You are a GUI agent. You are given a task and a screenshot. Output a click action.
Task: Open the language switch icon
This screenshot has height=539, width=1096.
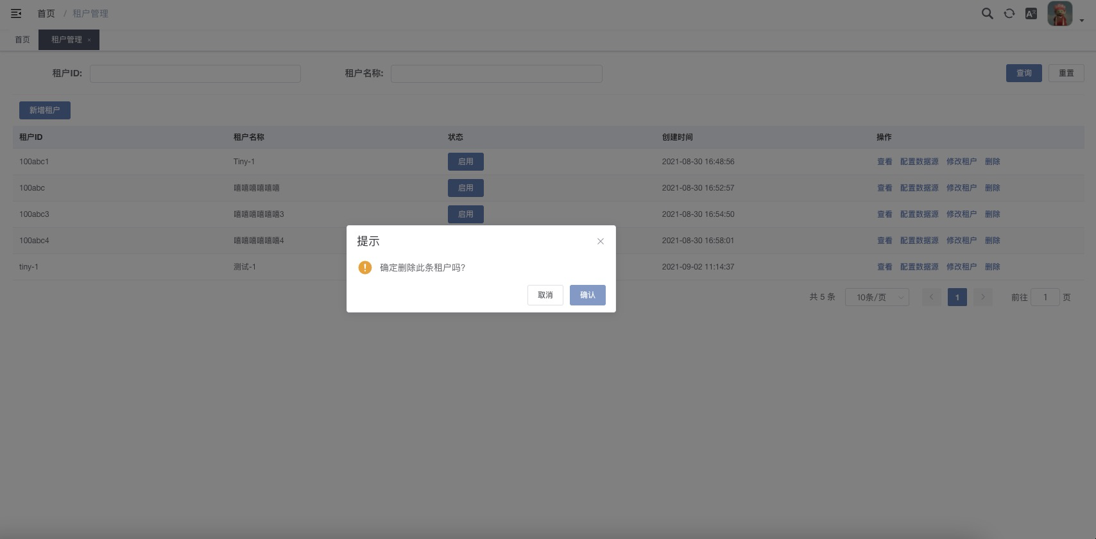[1031, 13]
